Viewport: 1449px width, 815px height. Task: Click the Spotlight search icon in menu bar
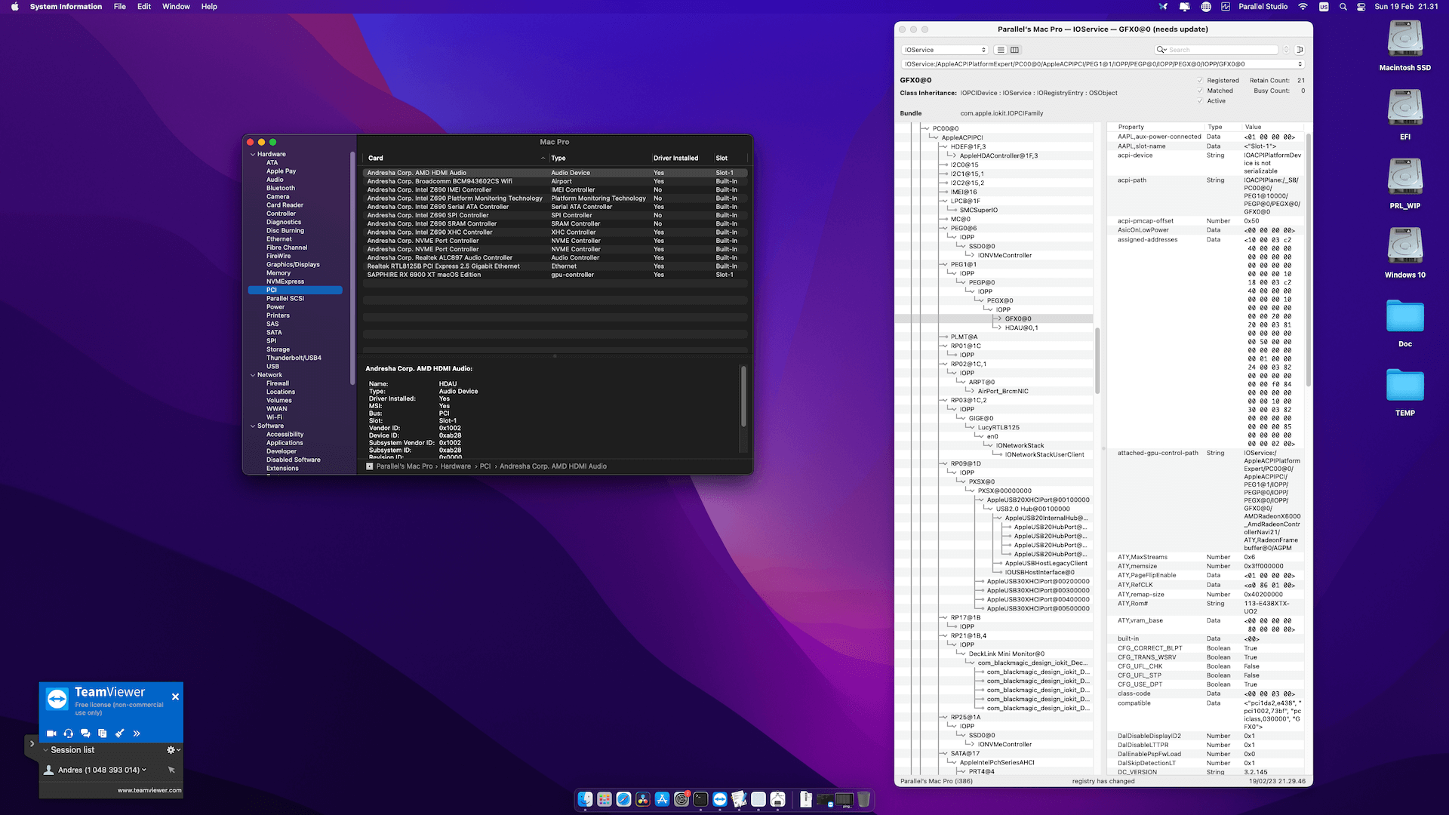click(1343, 7)
